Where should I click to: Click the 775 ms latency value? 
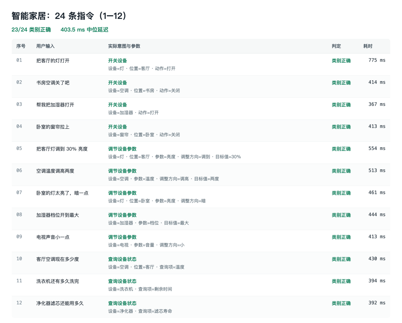pos(377,60)
